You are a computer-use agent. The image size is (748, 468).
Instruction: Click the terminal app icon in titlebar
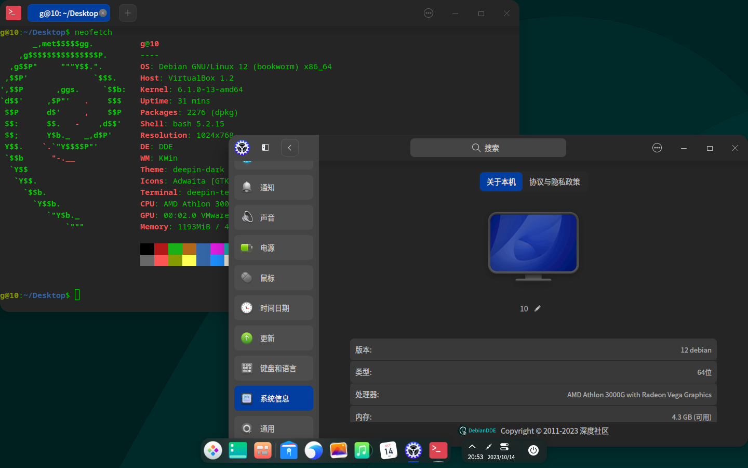(x=13, y=13)
